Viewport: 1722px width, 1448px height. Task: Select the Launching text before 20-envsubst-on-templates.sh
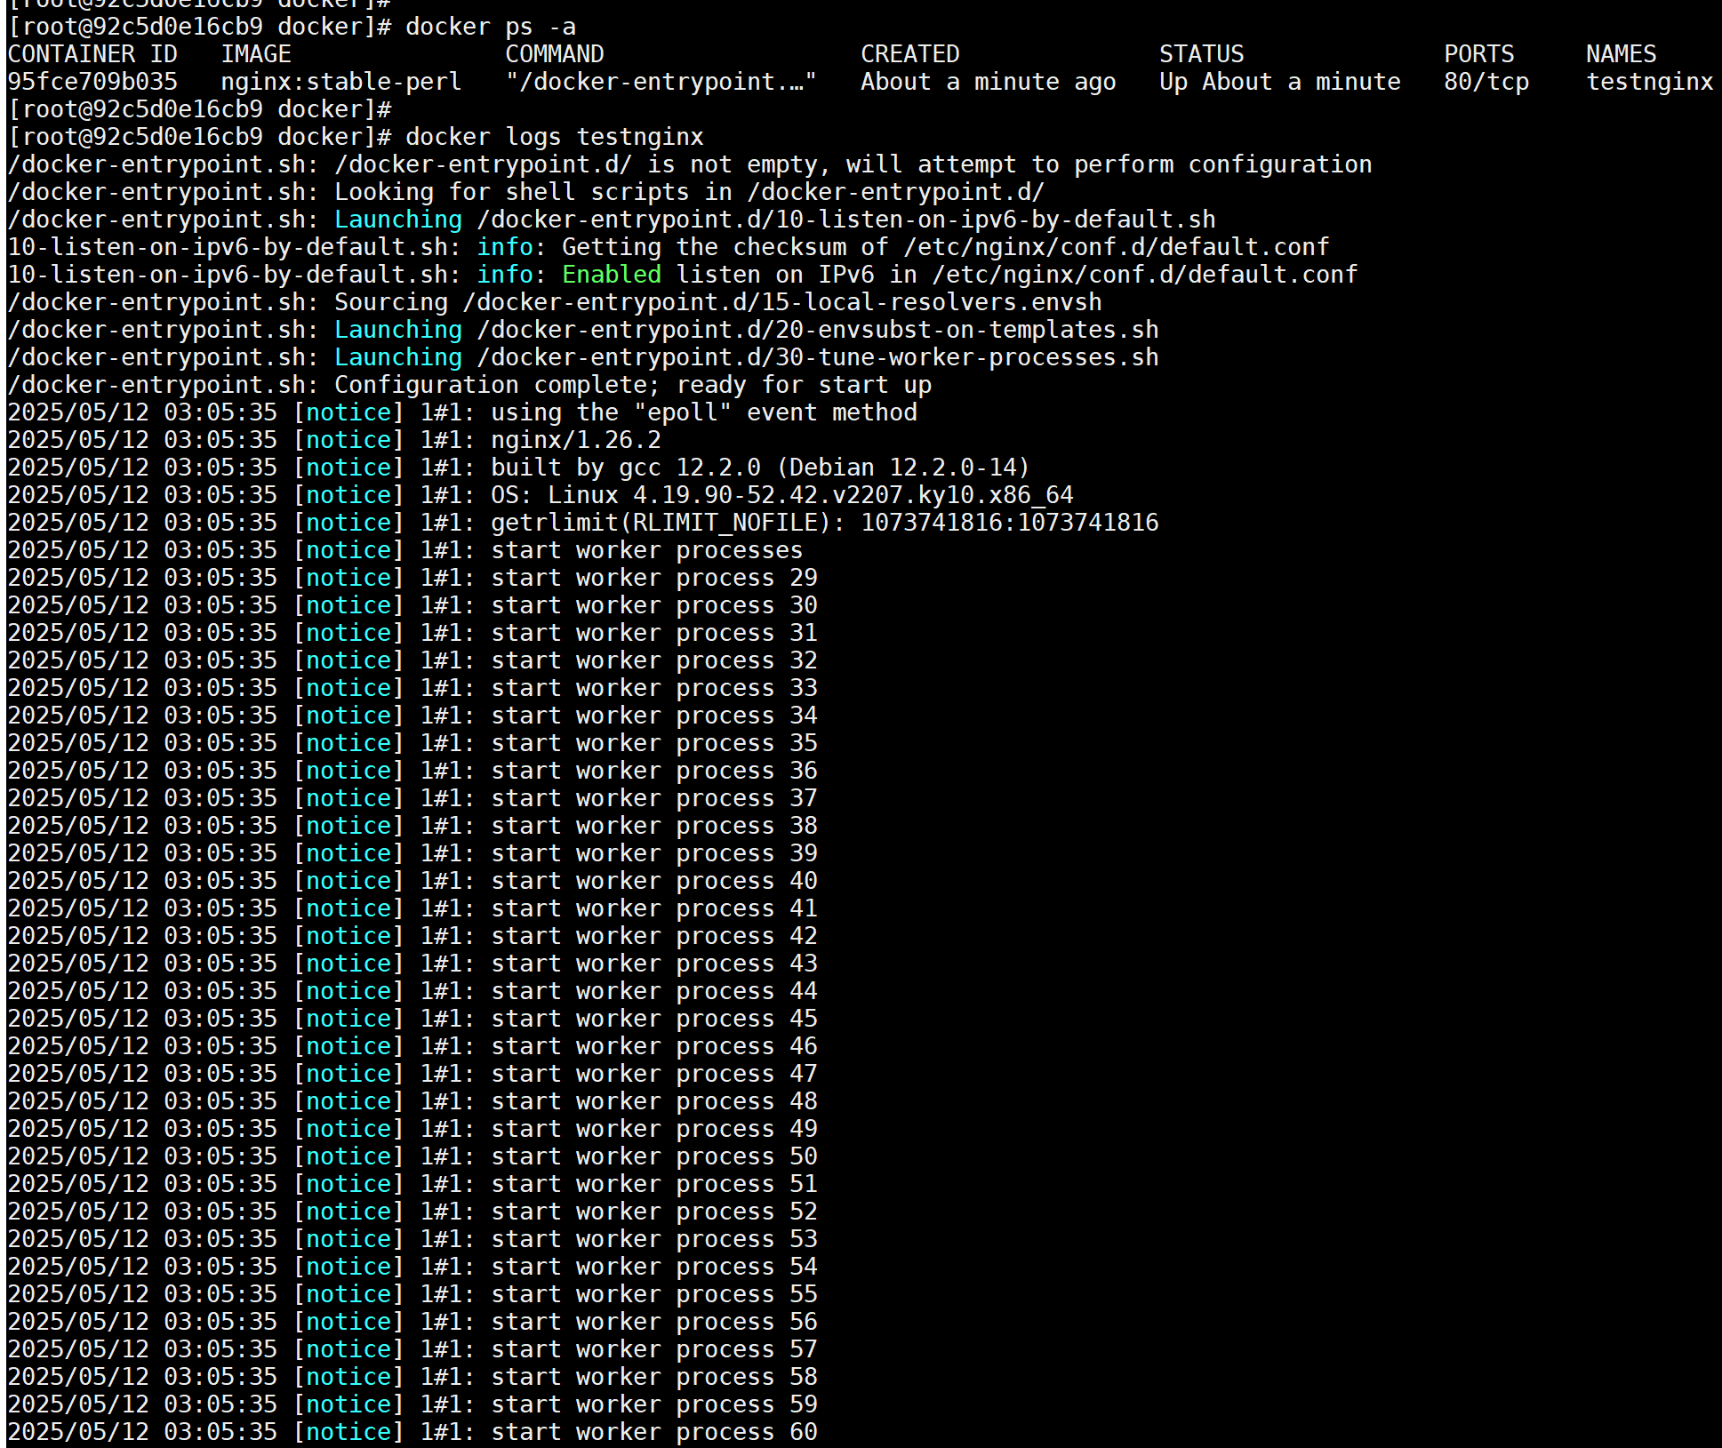click(x=397, y=329)
